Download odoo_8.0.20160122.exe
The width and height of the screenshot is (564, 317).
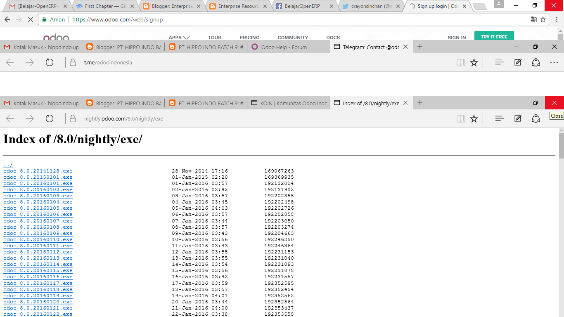(38, 314)
